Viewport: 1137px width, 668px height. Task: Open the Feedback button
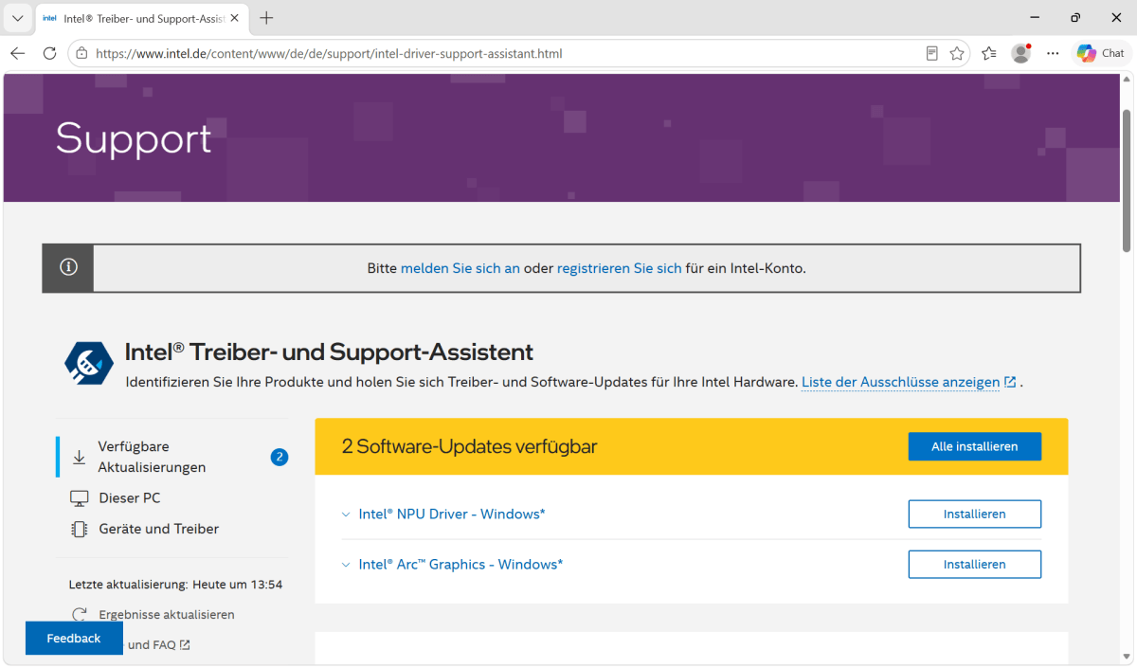74,639
